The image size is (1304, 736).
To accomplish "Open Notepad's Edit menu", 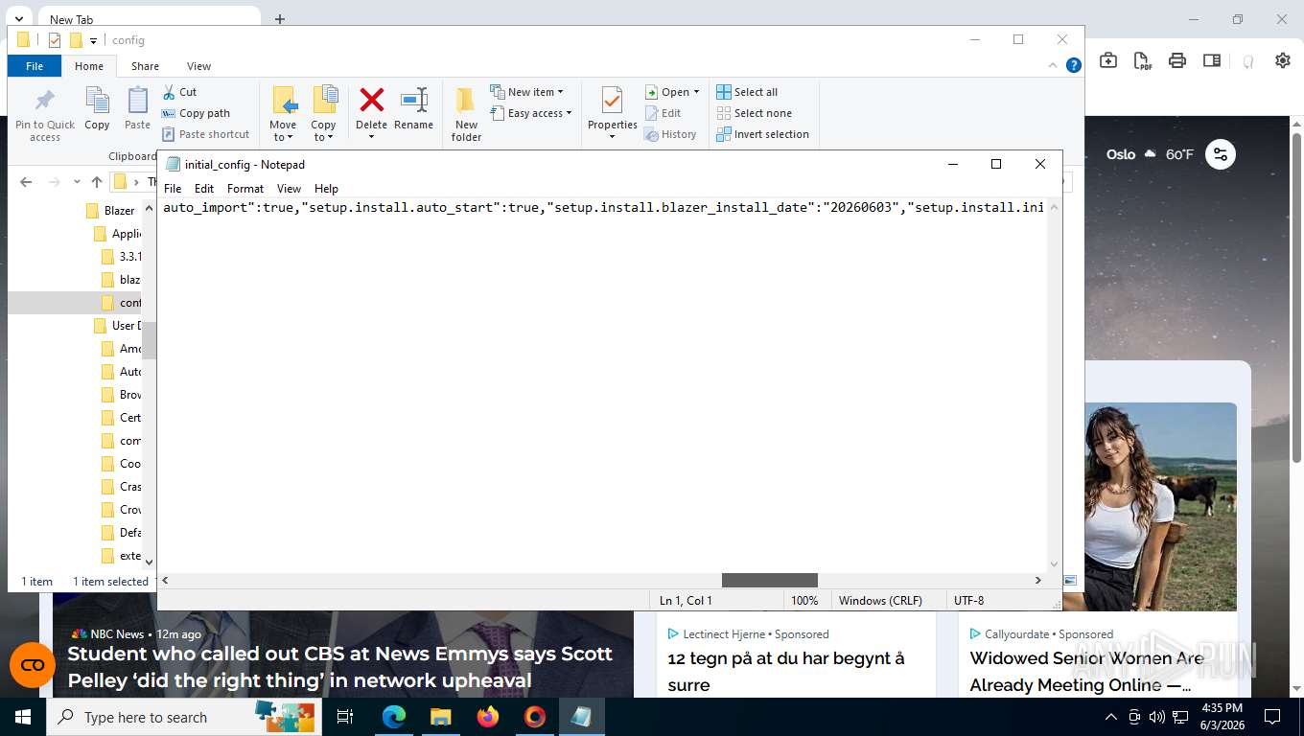I will point(204,189).
